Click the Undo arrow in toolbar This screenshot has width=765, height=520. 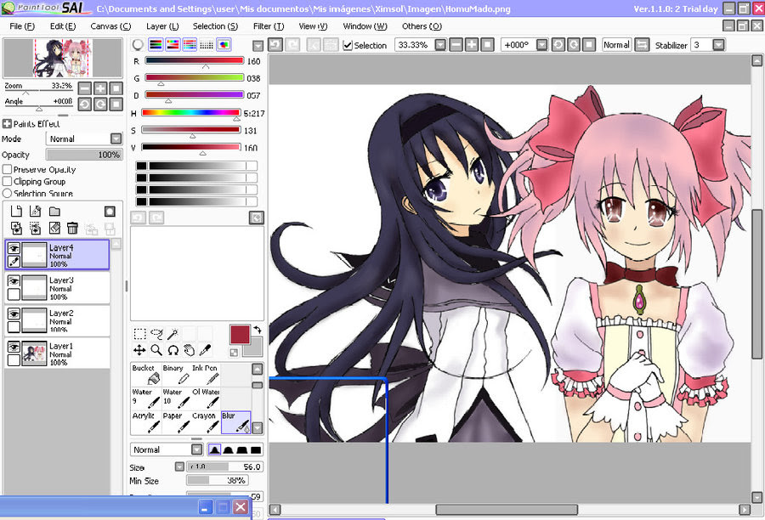point(275,45)
